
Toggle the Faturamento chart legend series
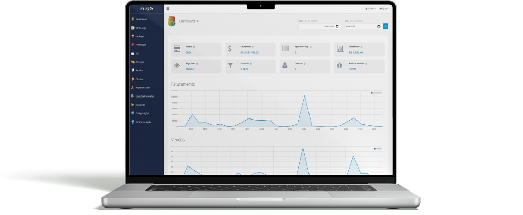pos(376,93)
